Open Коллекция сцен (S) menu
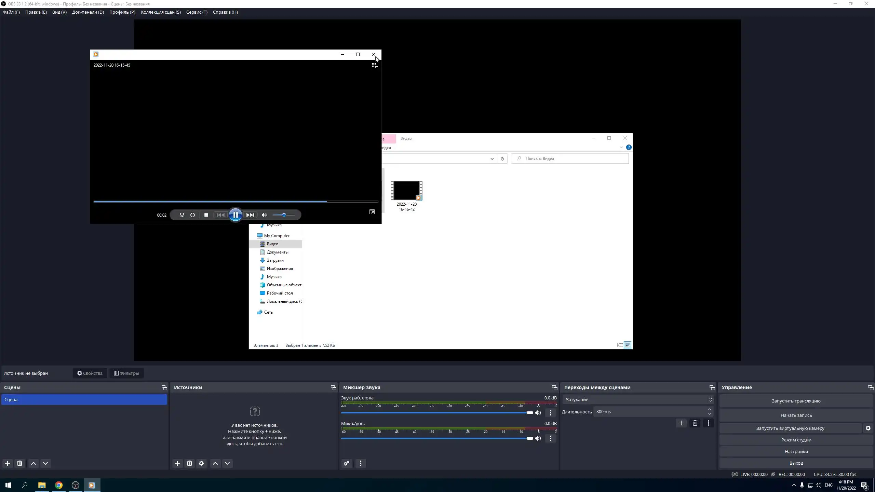The height and width of the screenshot is (492, 875). point(161,12)
